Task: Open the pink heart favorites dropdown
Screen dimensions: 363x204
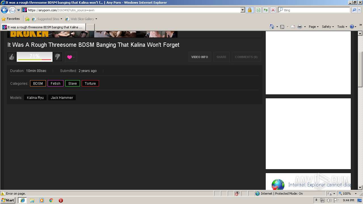Action: coord(71,57)
